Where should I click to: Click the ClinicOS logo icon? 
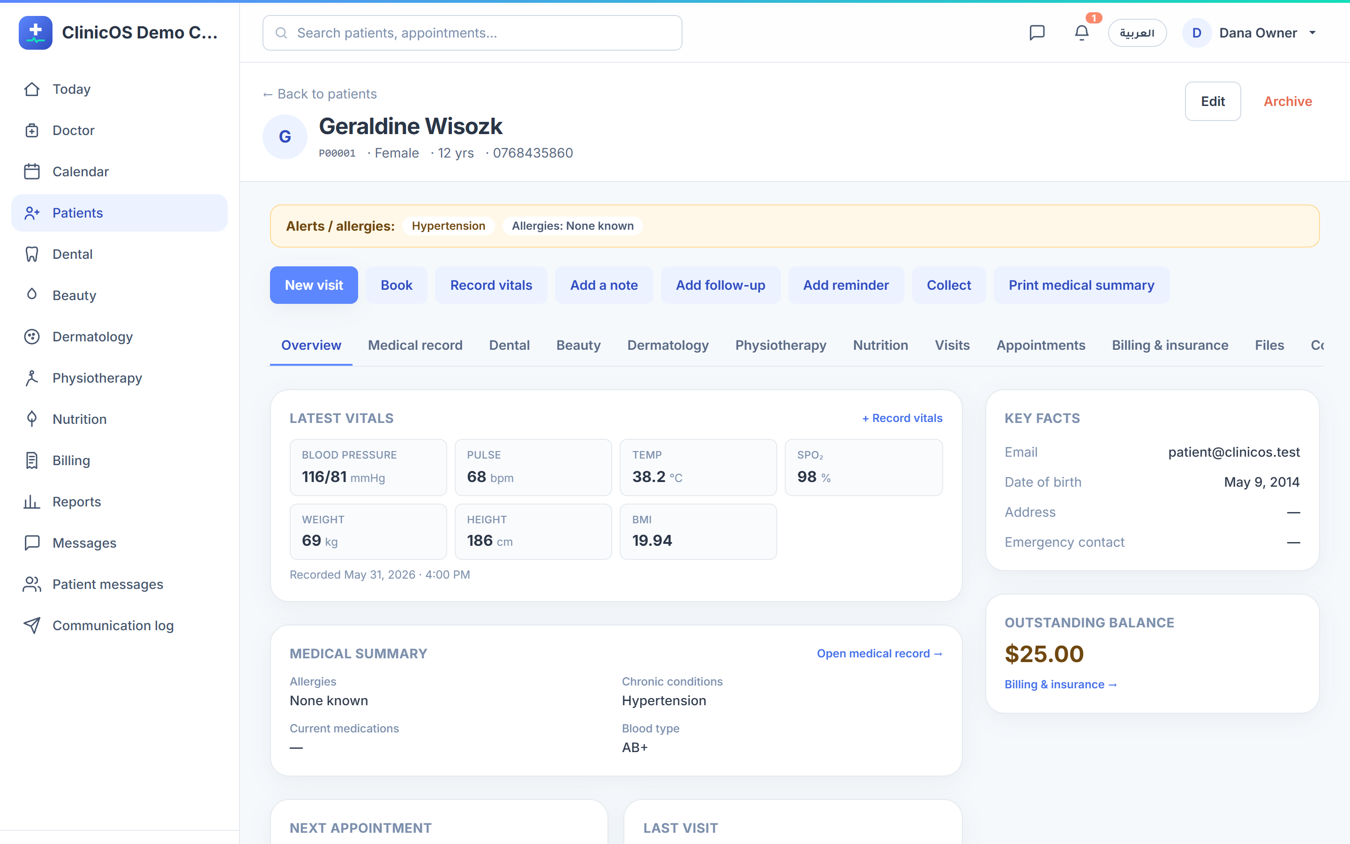point(35,33)
